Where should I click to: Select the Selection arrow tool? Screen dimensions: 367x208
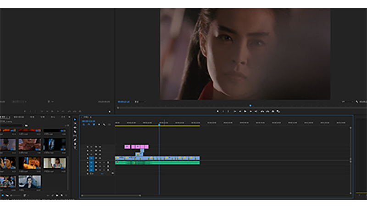pos(75,119)
